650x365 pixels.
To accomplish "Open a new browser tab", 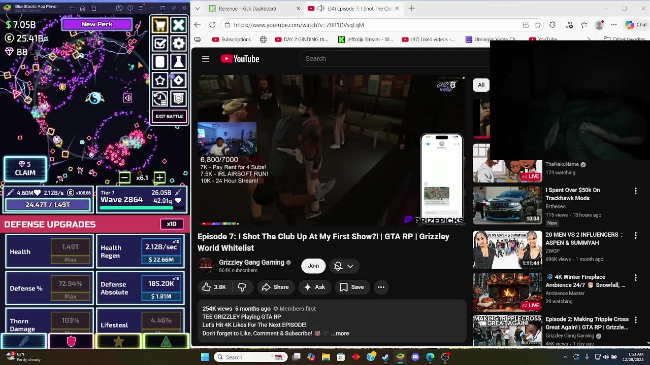I will coord(412,9).
